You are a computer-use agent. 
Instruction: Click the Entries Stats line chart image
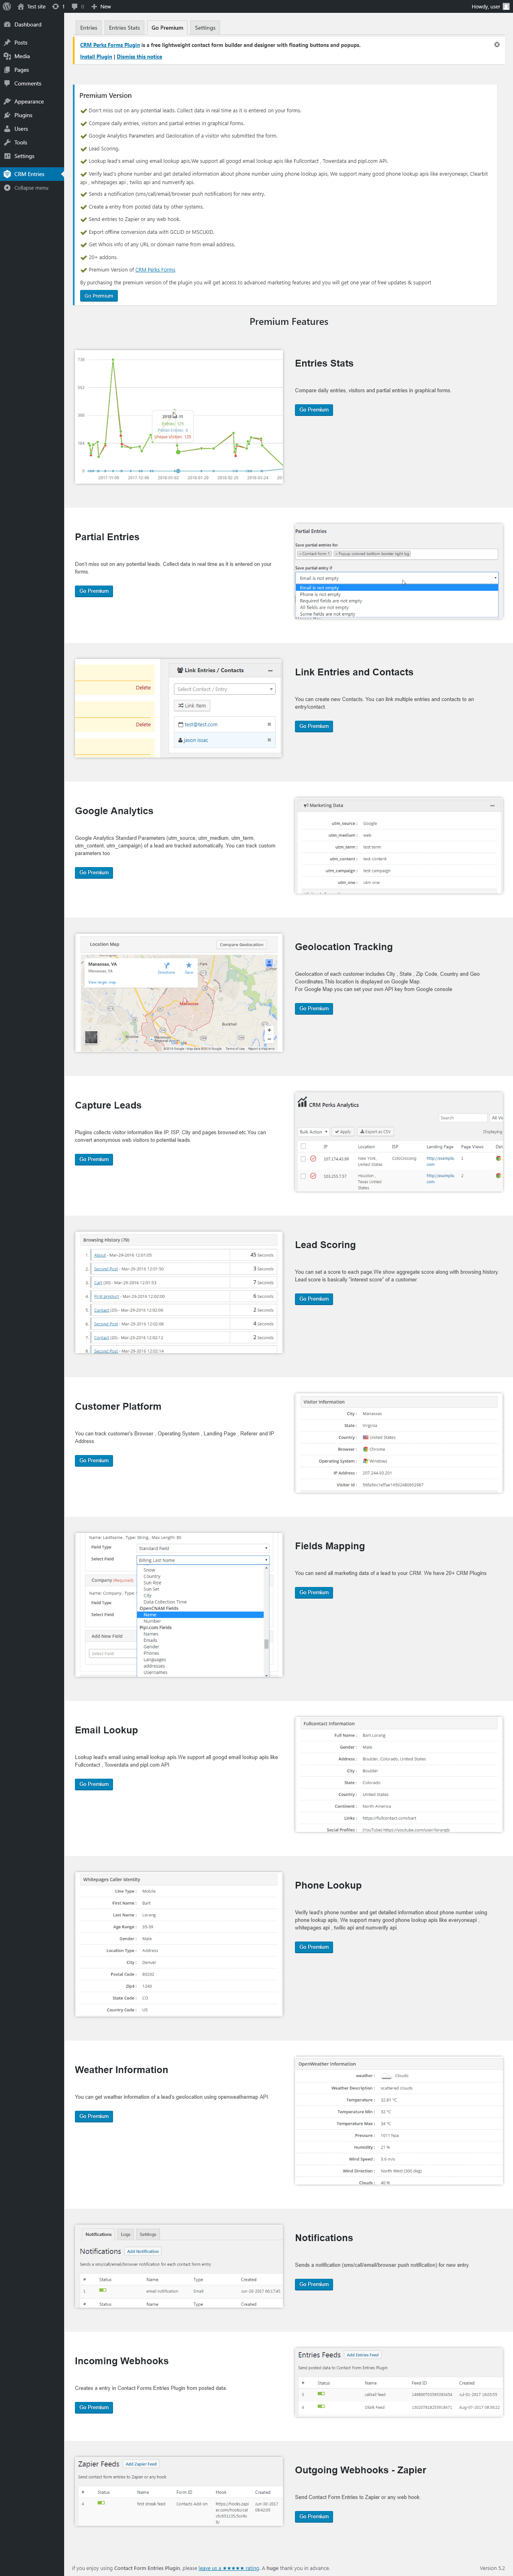[179, 417]
